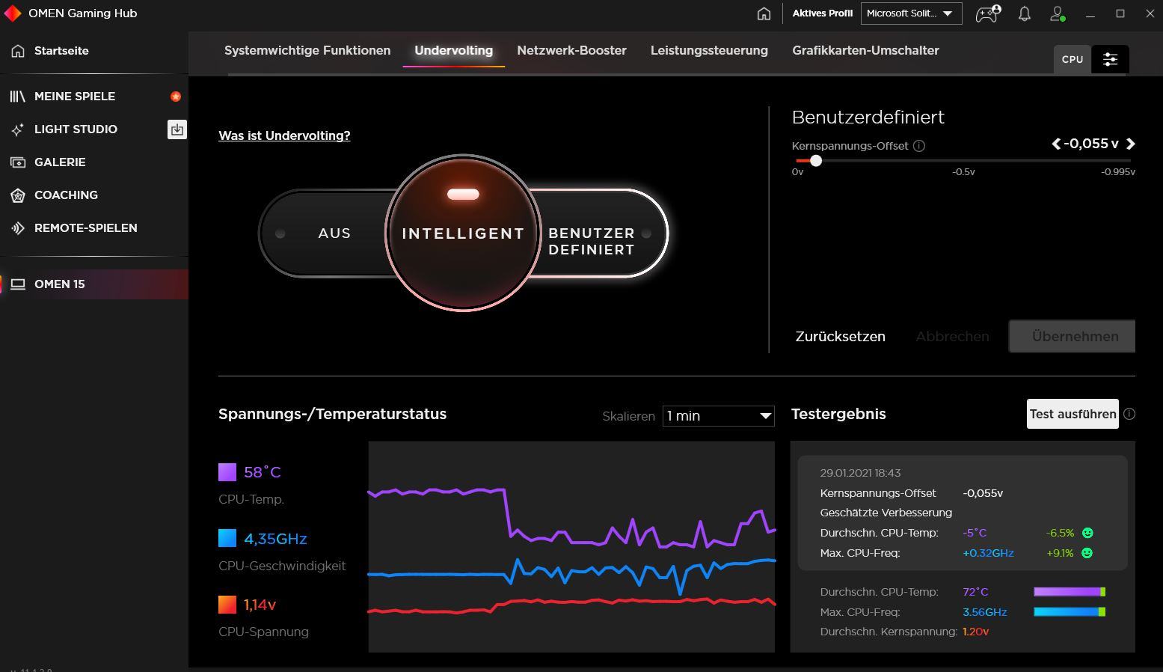
Task: Click Kernspannungs-Offset slider handle
Action: click(x=816, y=160)
